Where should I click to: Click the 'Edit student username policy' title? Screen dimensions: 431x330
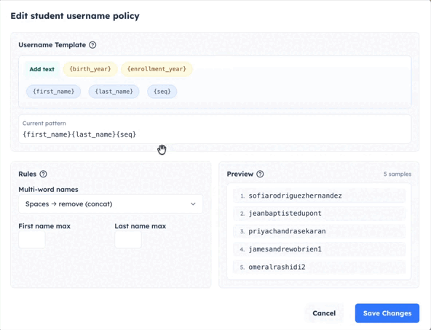point(75,16)
